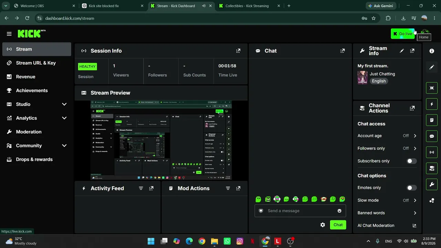The width and height of the screenshot is (441, 248).
Task: Insert the red-capped emote in chat
Action: click(324, 199)
